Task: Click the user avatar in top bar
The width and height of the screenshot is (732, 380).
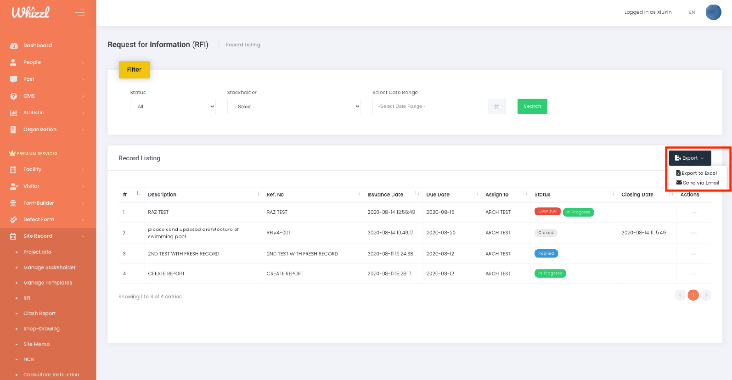Action: tap(713, 12)
